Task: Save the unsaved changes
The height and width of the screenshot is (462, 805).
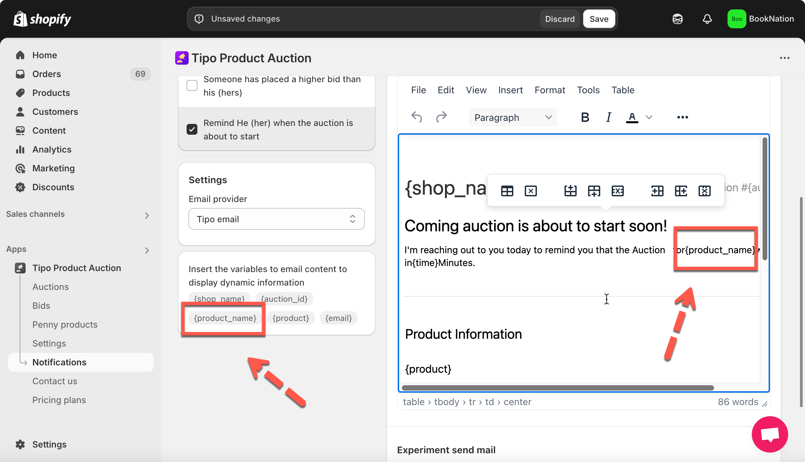Action: (599, 19)
